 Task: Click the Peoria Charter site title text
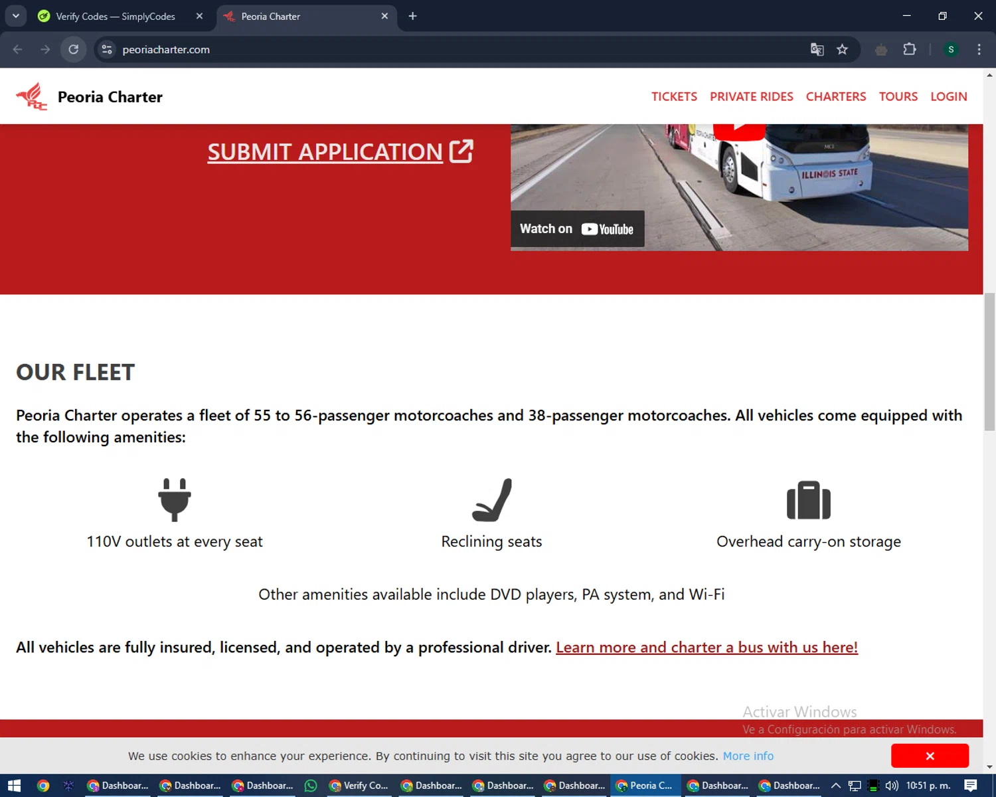coord(110,97)
